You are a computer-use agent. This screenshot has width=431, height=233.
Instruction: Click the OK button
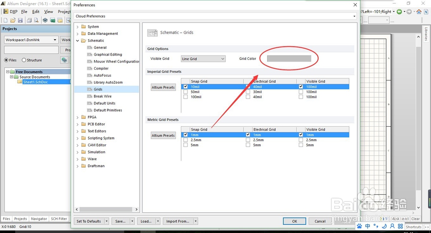(294, 221)
